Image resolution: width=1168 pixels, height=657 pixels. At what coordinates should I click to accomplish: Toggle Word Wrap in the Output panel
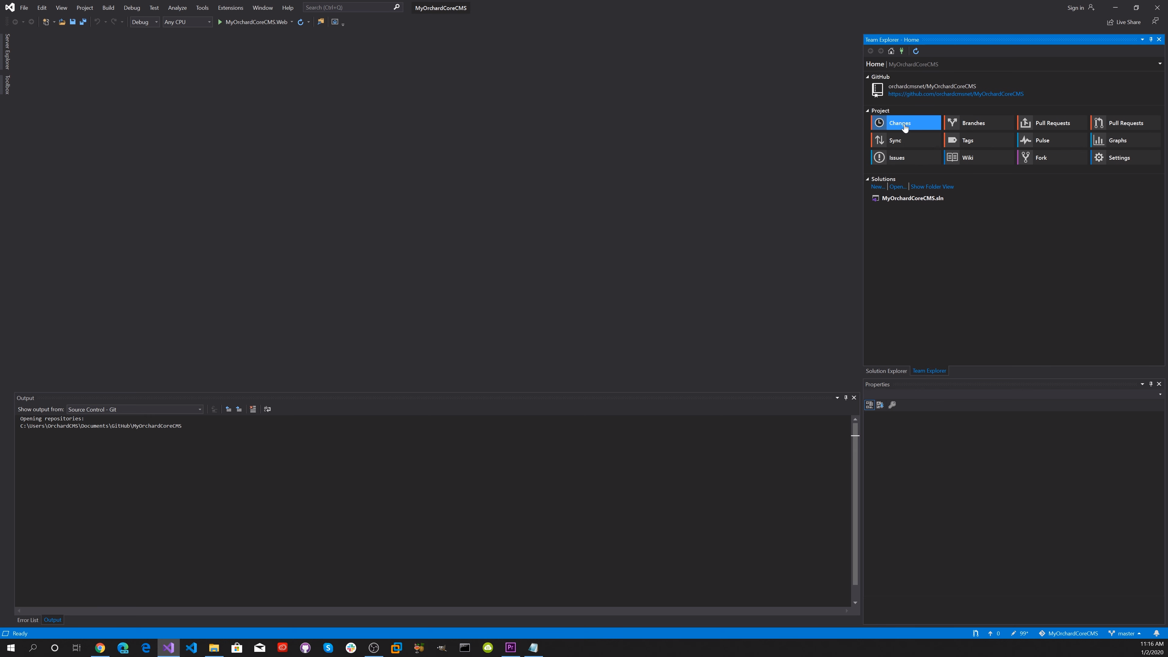[268, 409]
